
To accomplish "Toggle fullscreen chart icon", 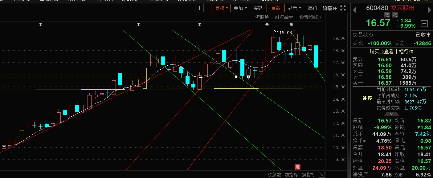I will click(343, 8).
